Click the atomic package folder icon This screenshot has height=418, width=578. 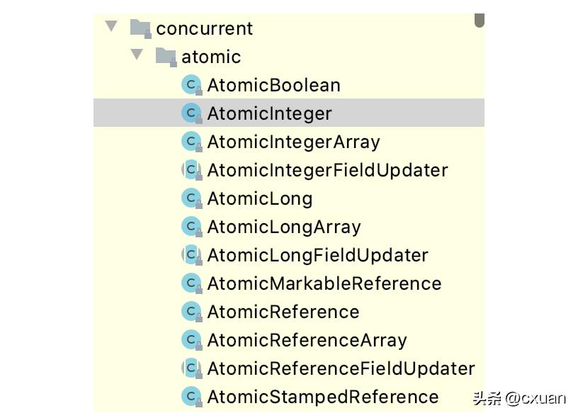pyautogui.click(x=166, y=57)
